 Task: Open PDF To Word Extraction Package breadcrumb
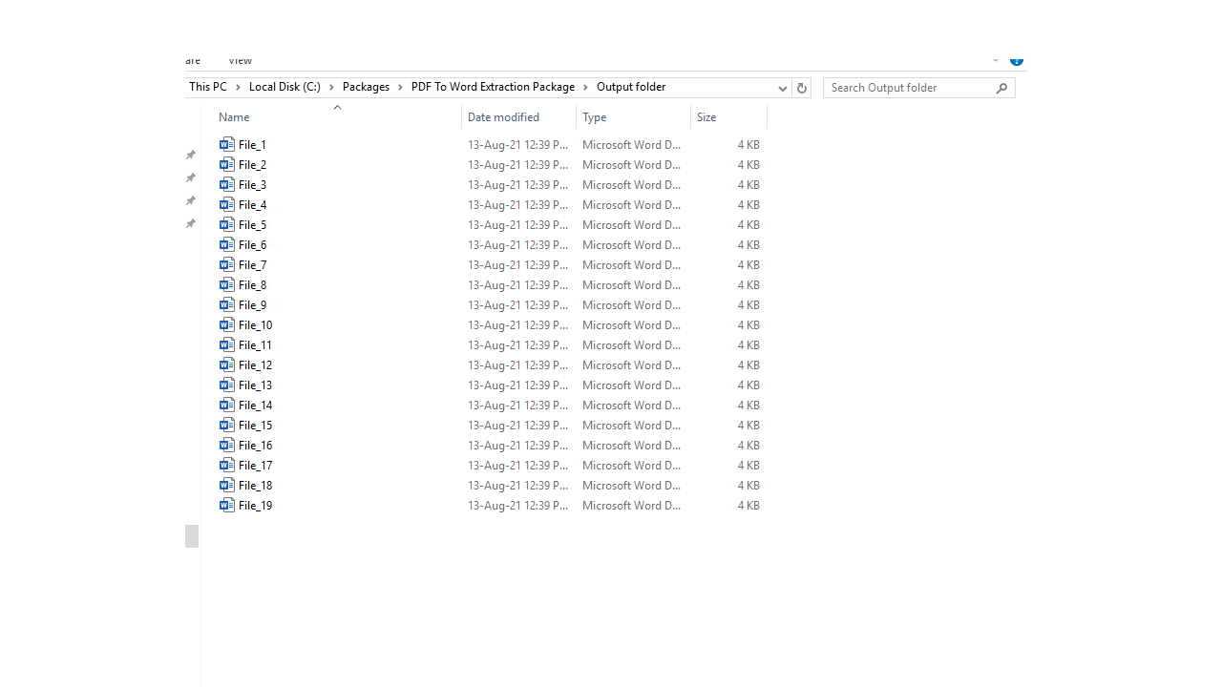493,87
